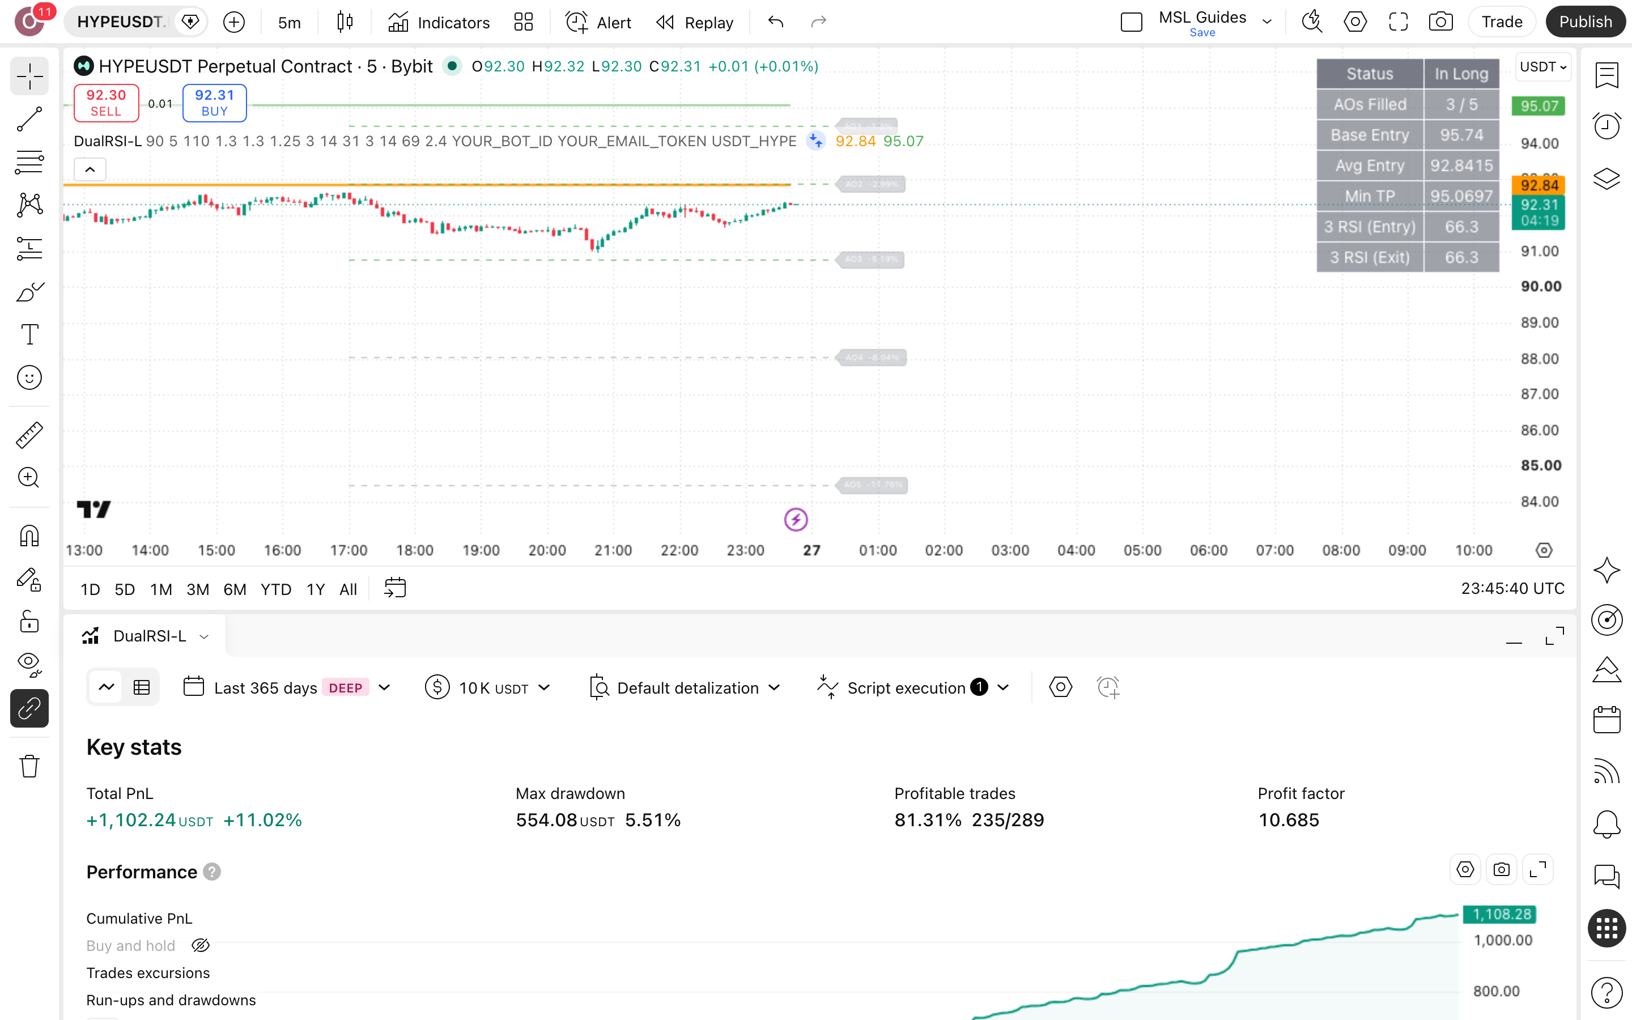Change the USDT price scale currency
1632x1020 pixels.
[x=1543, y=67]
